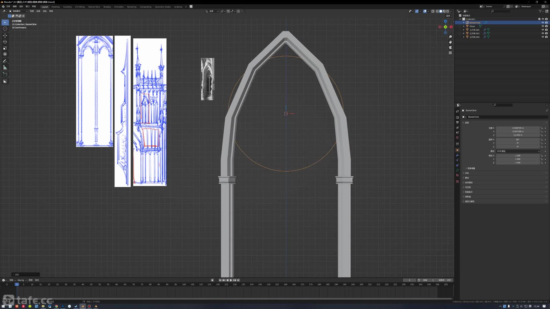The height and width of the screenshot is (309, 550).
Task: Hide 立方体.004 with its eye icon
Action: 543,37
